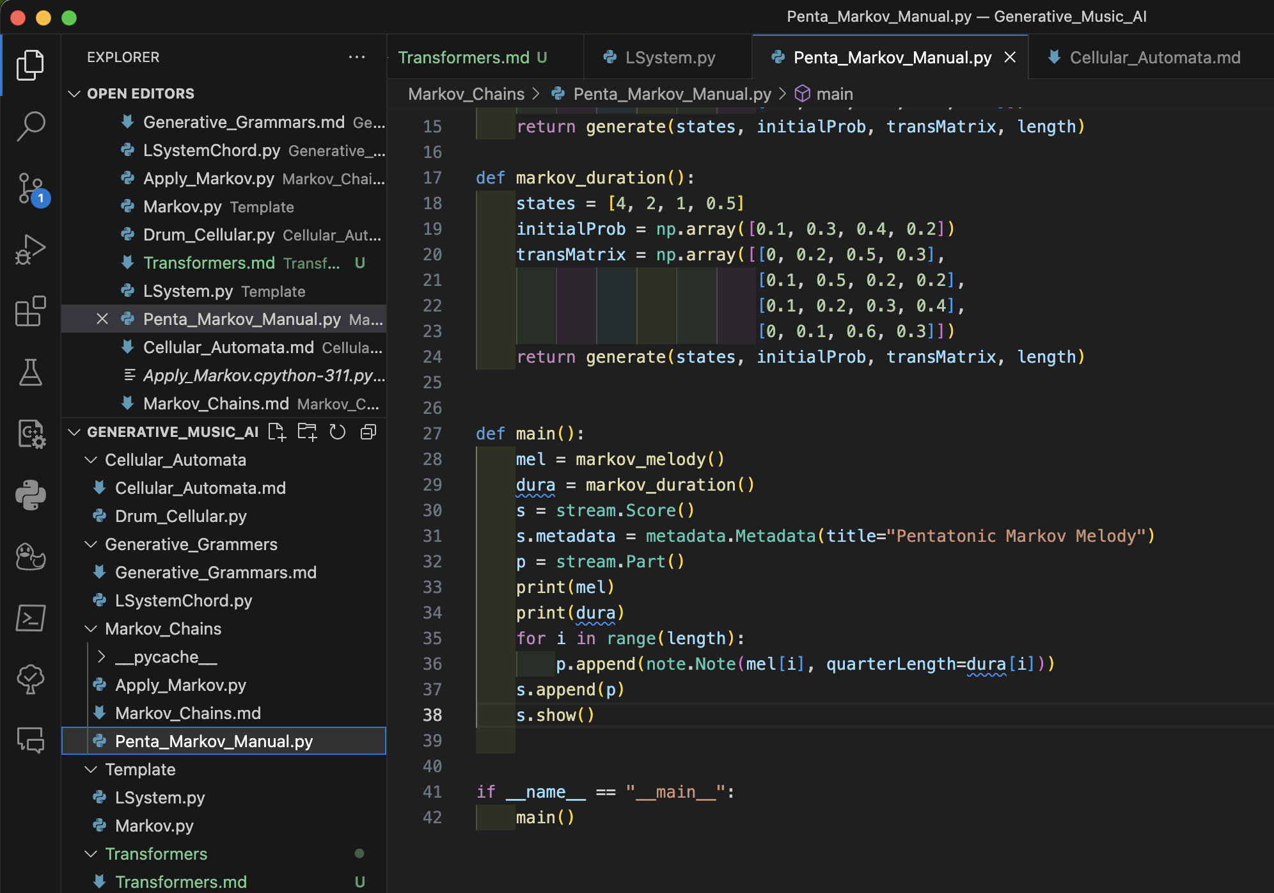This screenshot has width=1274, height=893.
Task: Refresh the explorer file tree
Action: 338,432
